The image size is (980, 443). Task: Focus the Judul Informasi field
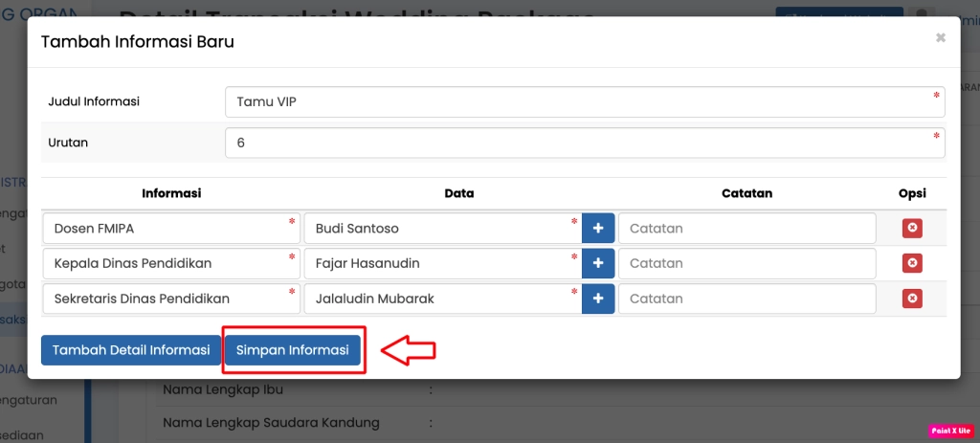click(584, 101)
